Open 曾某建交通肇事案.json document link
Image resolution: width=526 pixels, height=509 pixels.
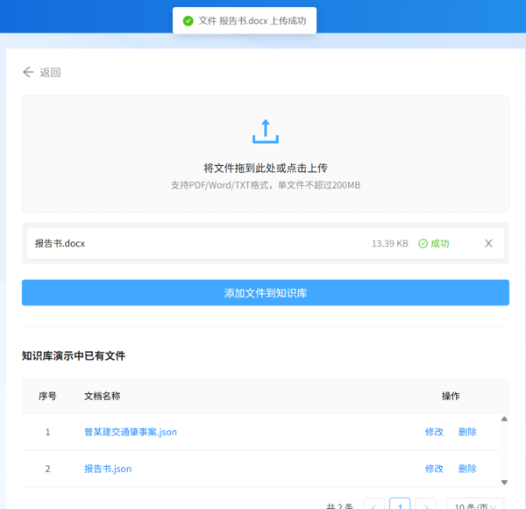131,432
